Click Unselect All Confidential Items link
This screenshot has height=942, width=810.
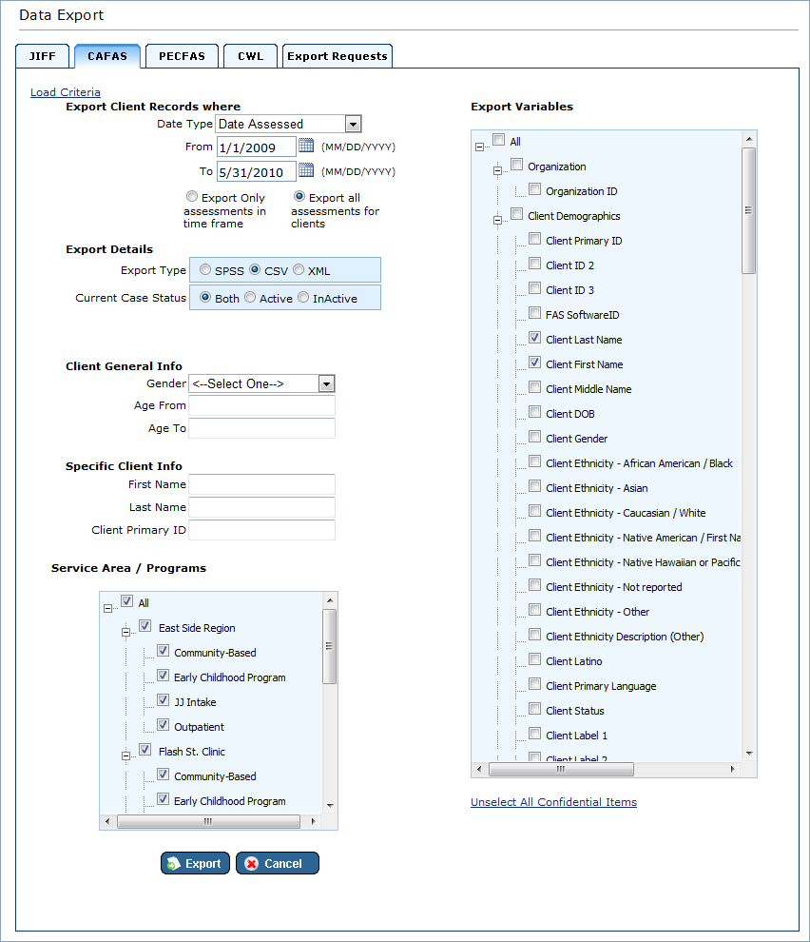[553, 802]
